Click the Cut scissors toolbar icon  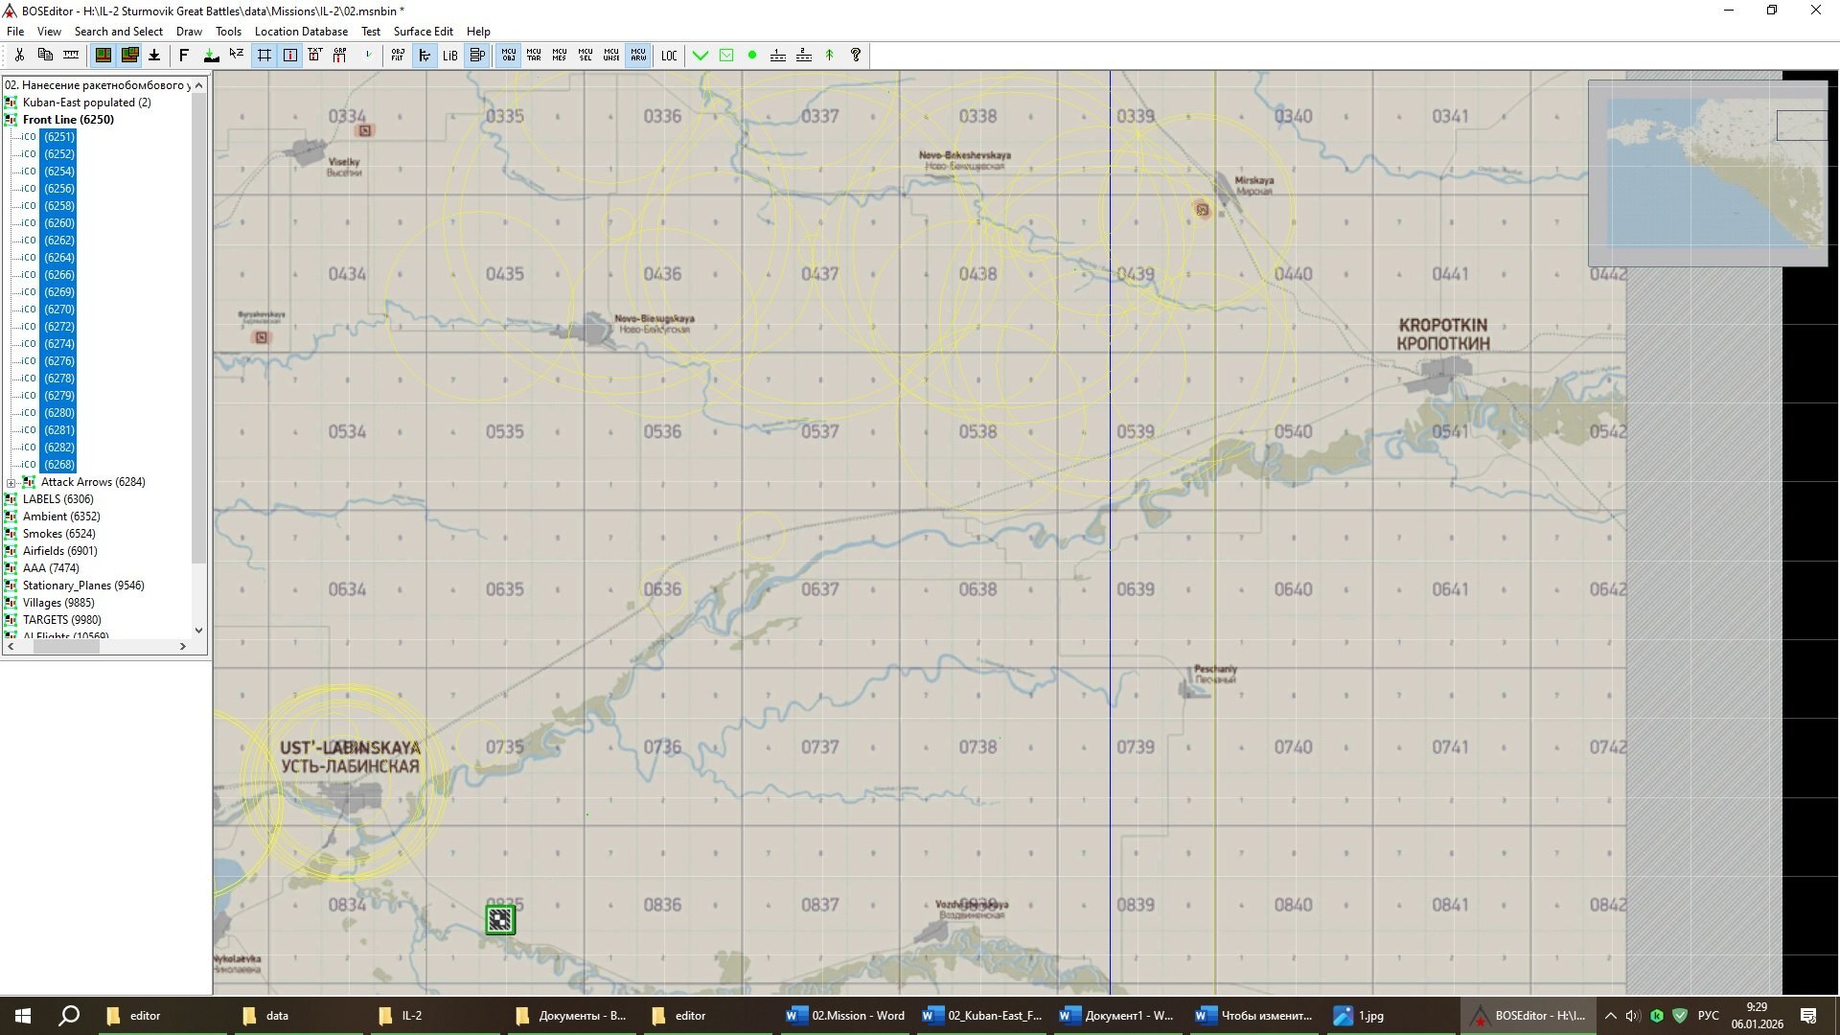click(x=19, y=55)
